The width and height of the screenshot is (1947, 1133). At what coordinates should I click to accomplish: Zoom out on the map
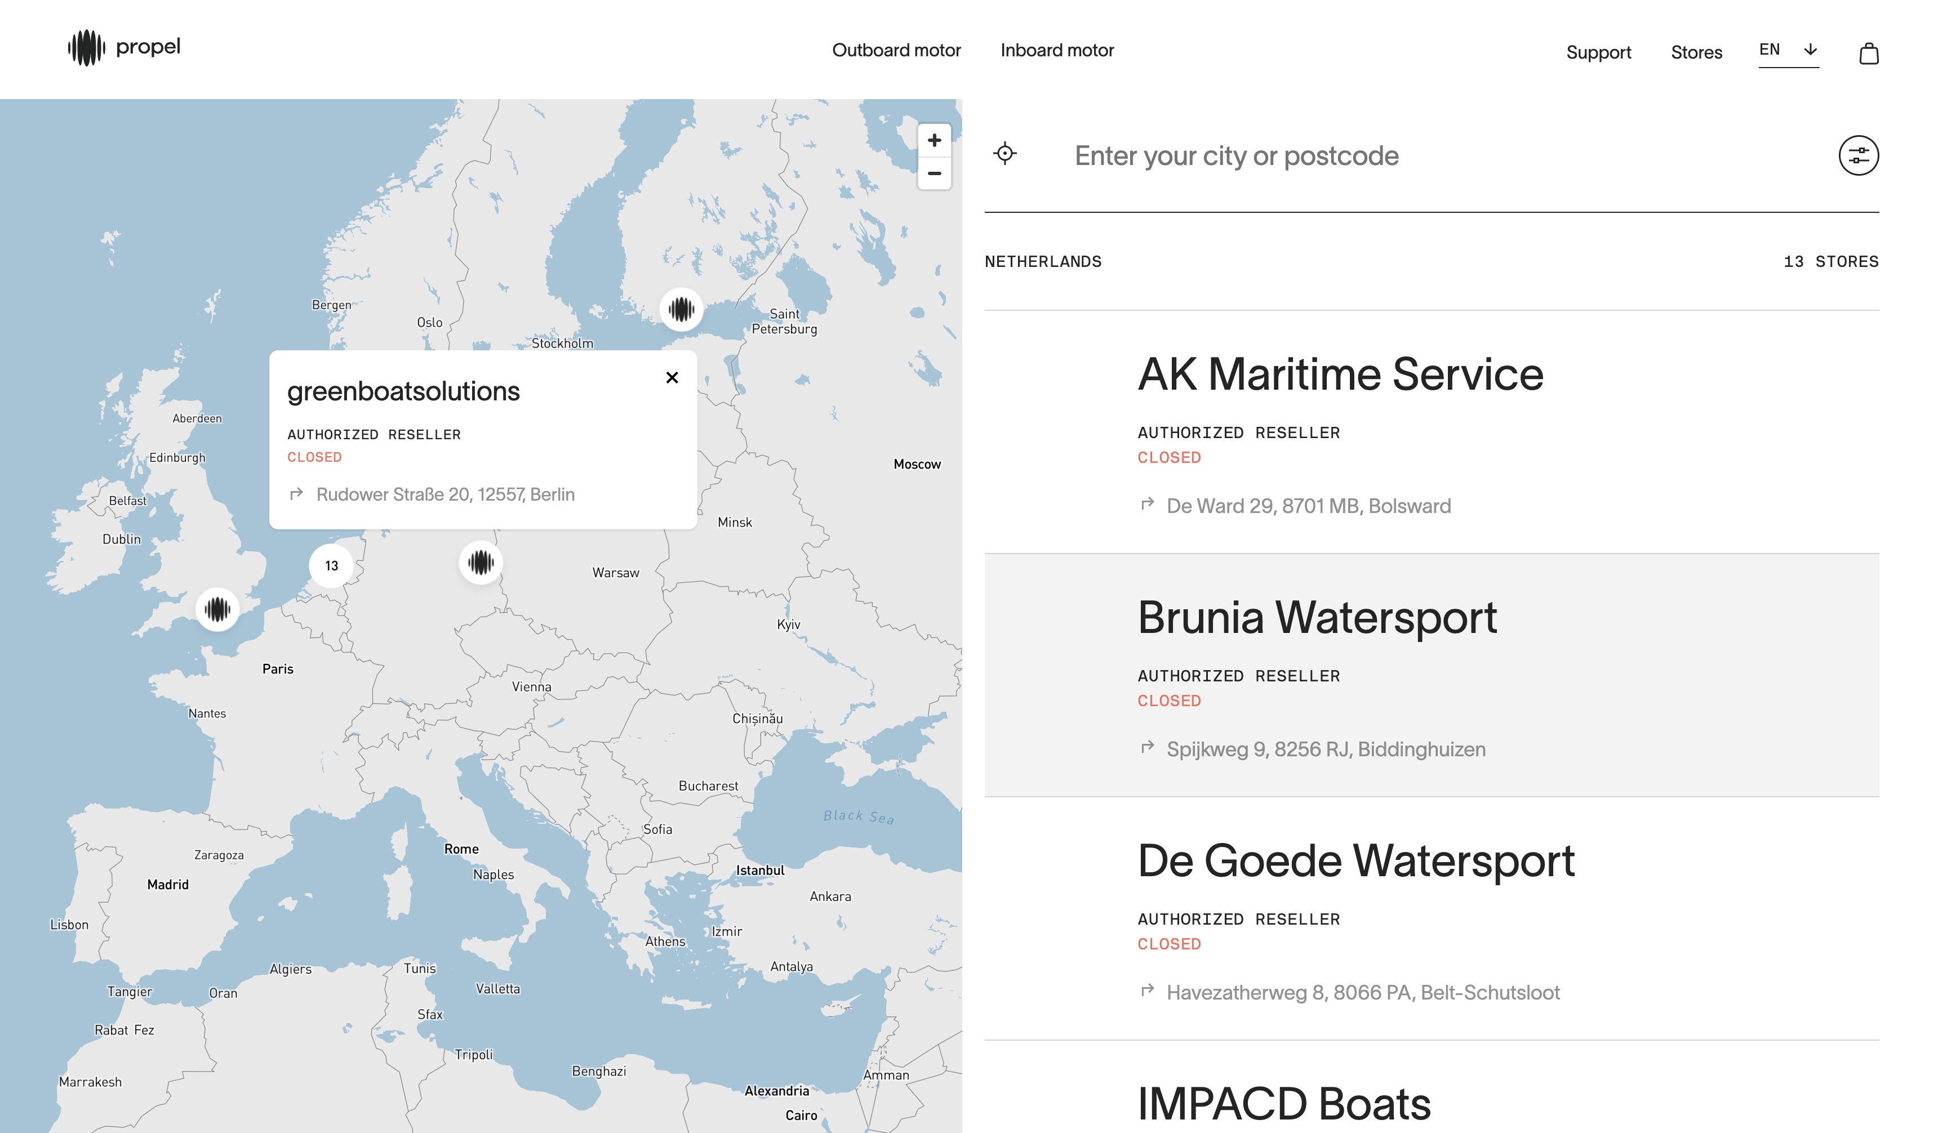(934, 174)
